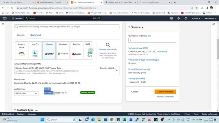219x123 pixels.
Task: Click the Number of instances field
Action: click(x=152, y=40)
